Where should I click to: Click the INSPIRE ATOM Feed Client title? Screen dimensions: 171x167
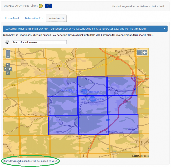(x=21, y=6)
